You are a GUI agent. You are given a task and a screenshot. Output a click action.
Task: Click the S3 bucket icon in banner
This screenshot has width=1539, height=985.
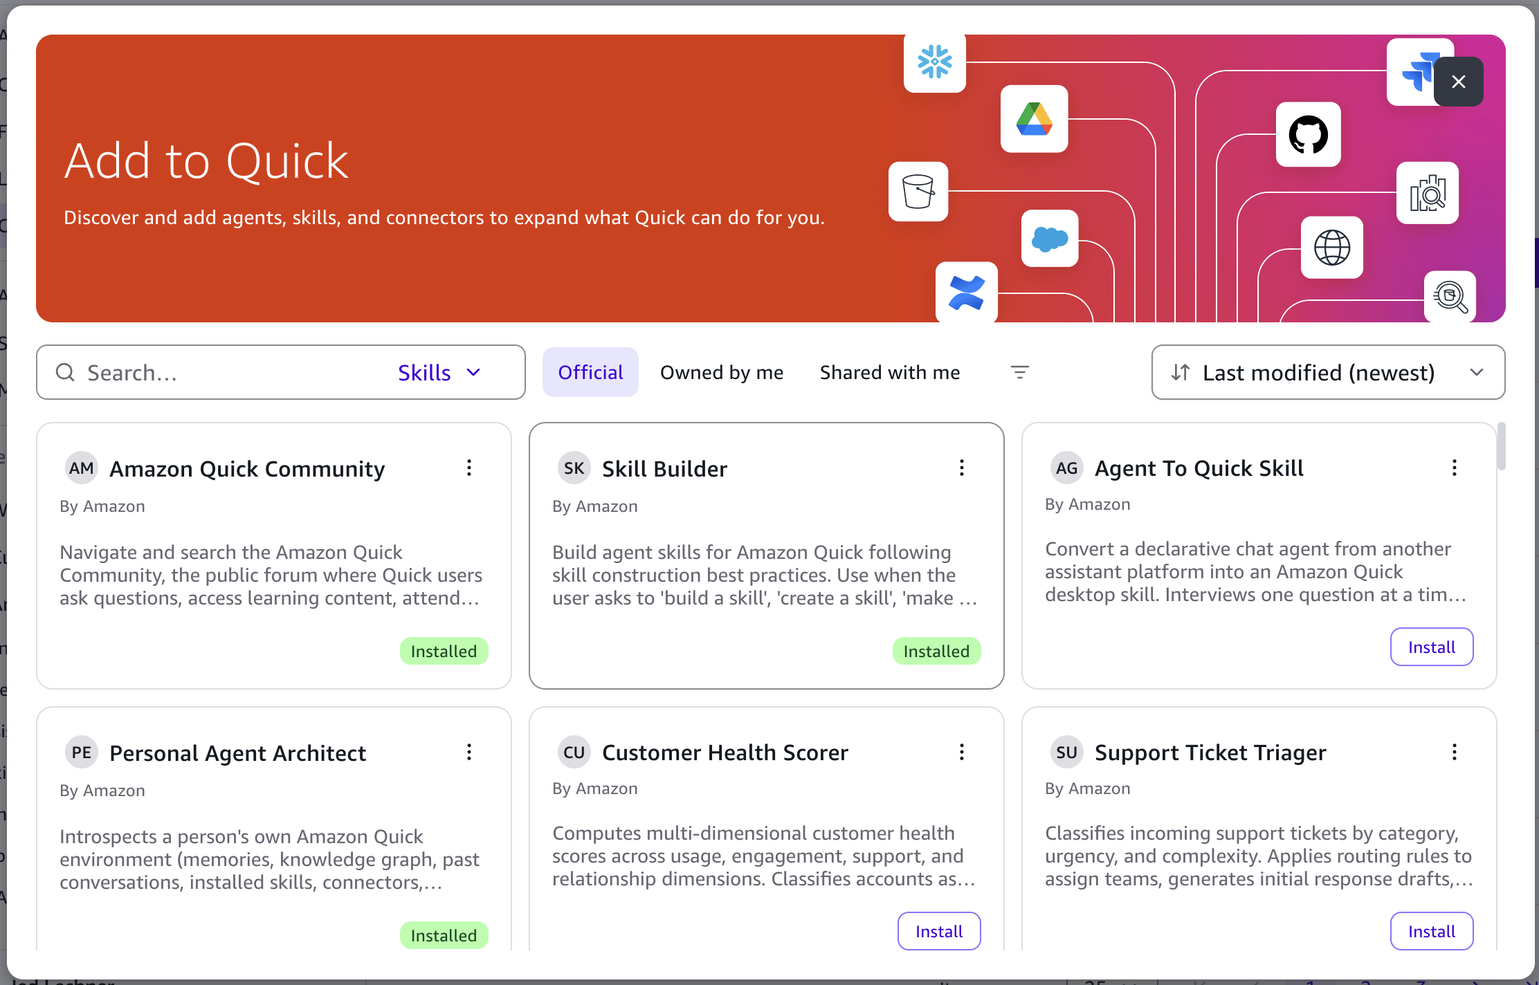point(918,192)
